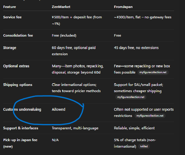Click the Customs undervaluing row label
Image resolution: width=185 pixels, height=155 pixels.
point(22,110)
